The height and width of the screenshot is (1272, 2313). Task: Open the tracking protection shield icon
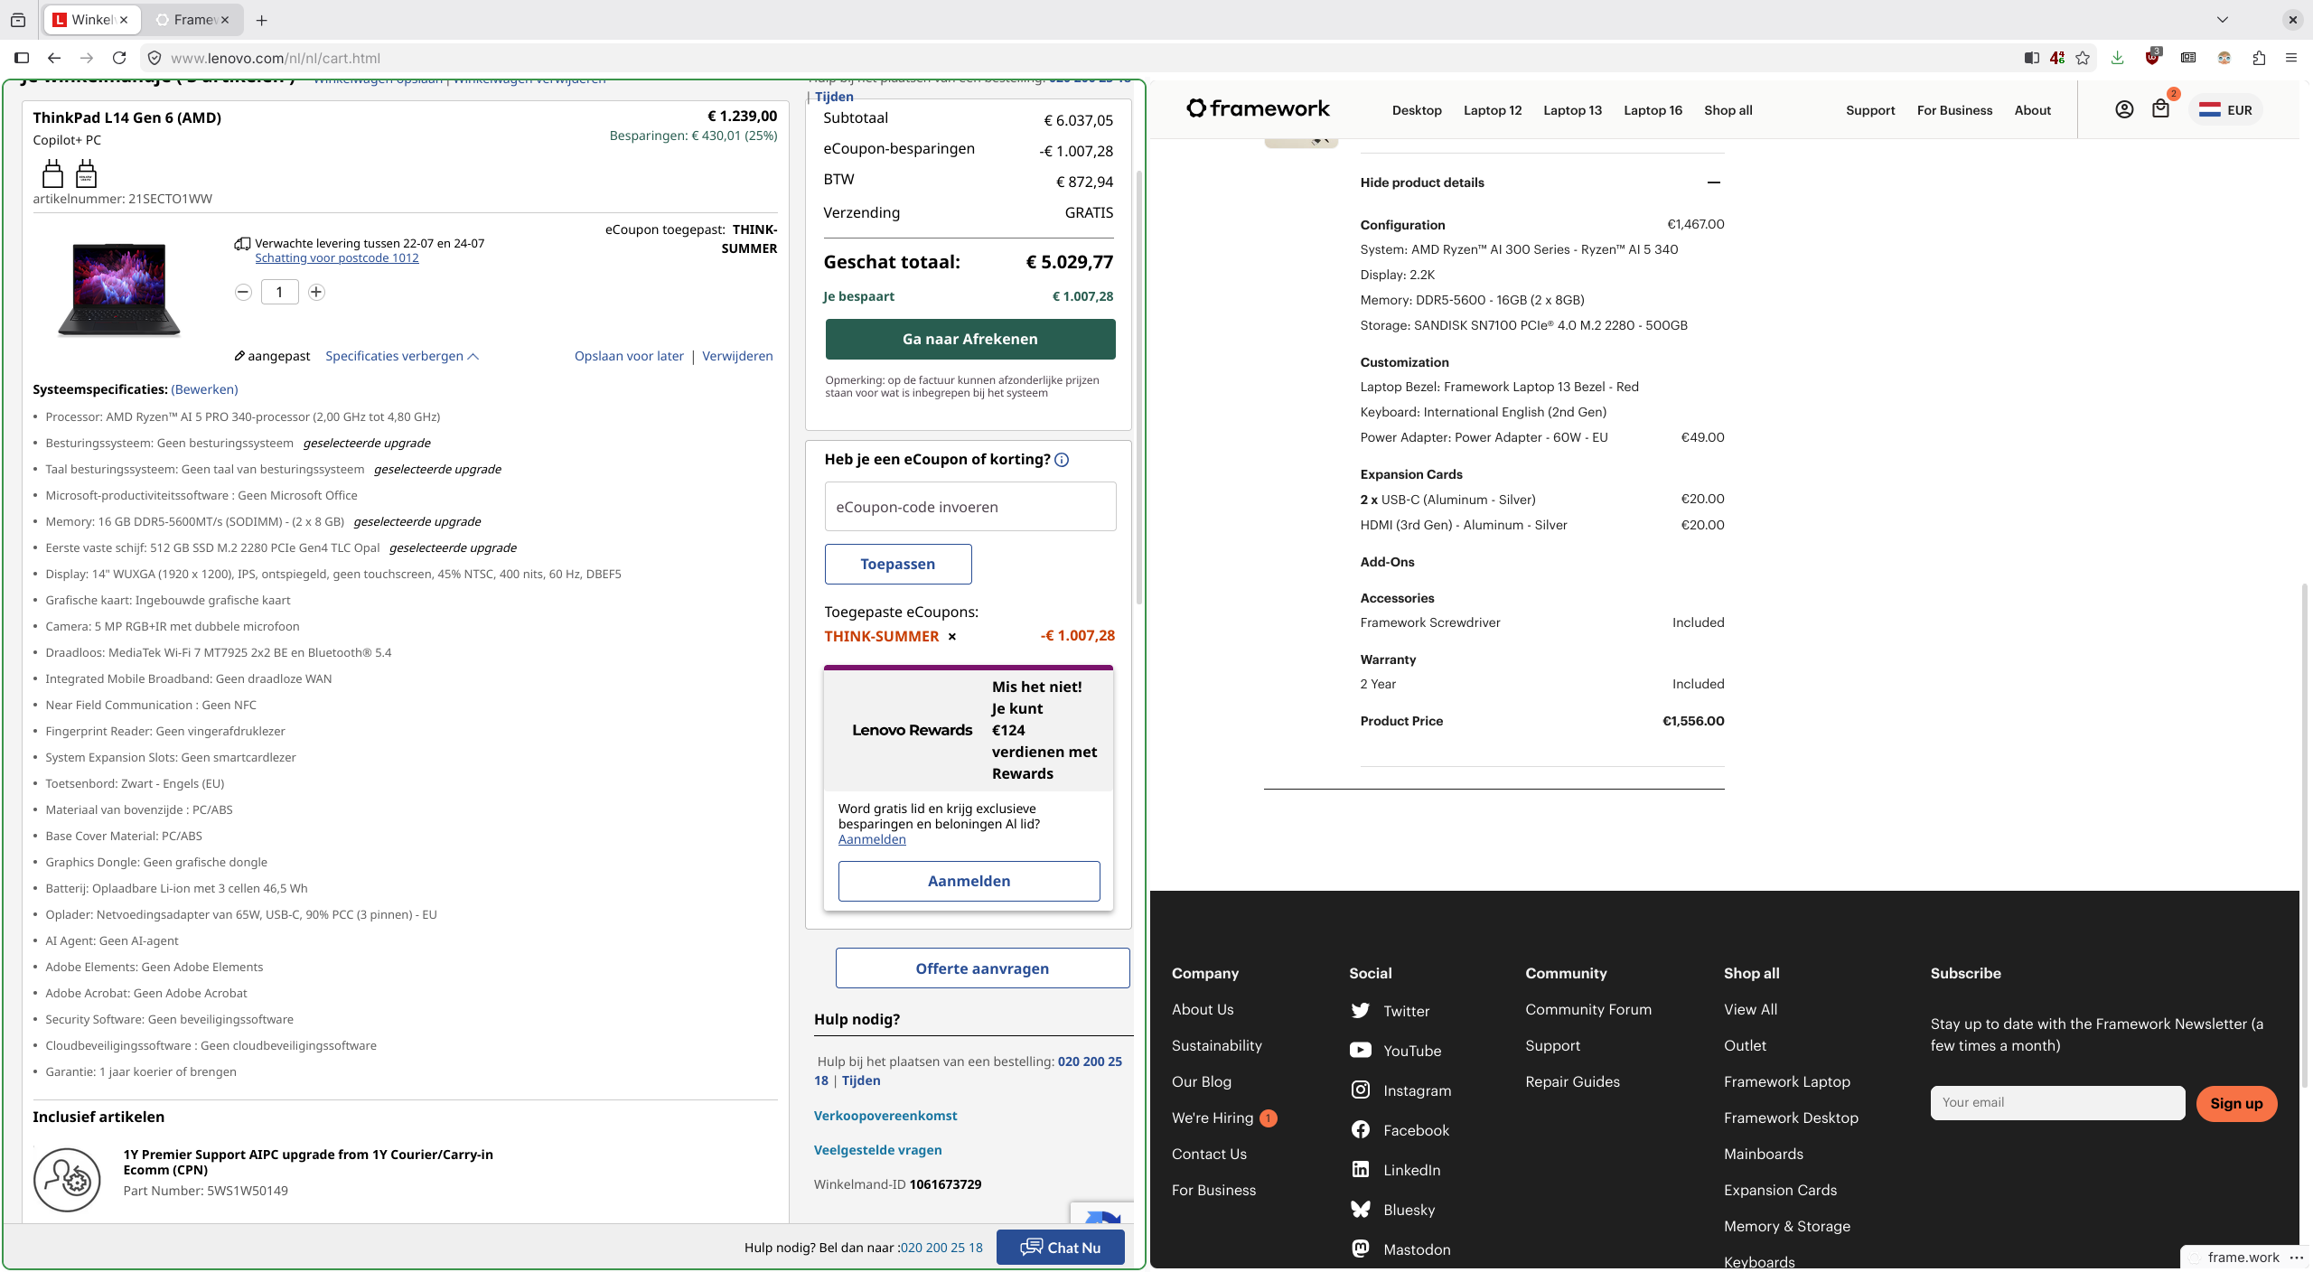click(x=155, y=58)
